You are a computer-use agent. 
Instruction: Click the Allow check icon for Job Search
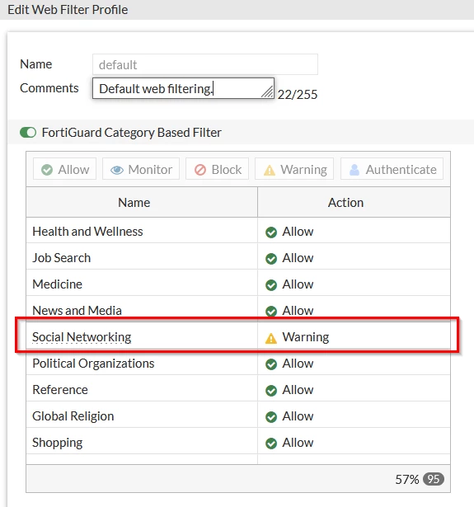pyautogui.click(x=271, y=259)
